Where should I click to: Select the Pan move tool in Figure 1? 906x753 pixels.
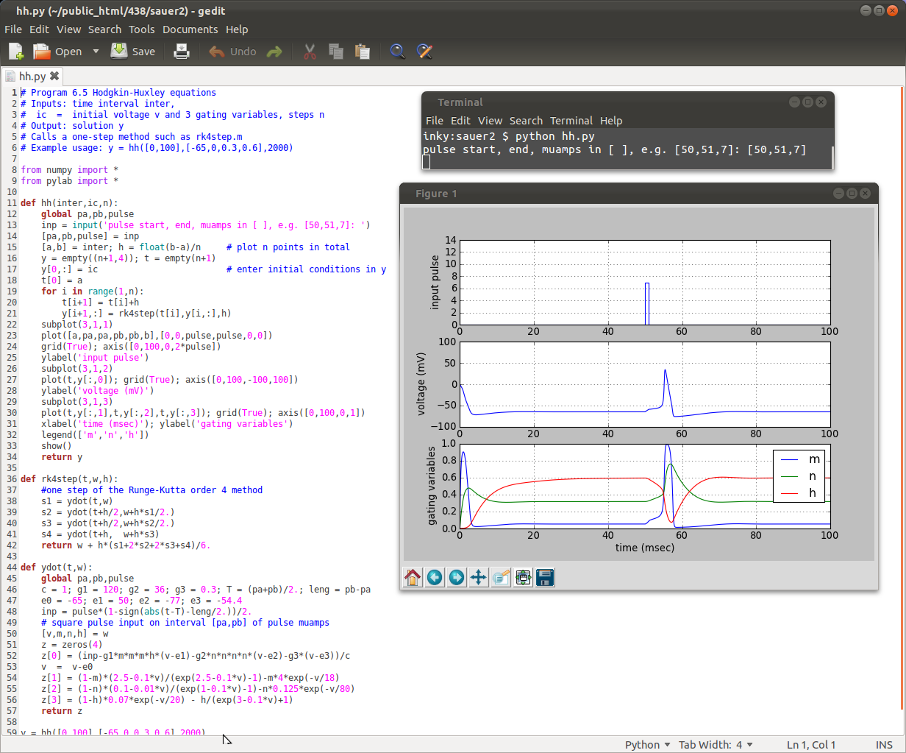(x=479, y=577)
